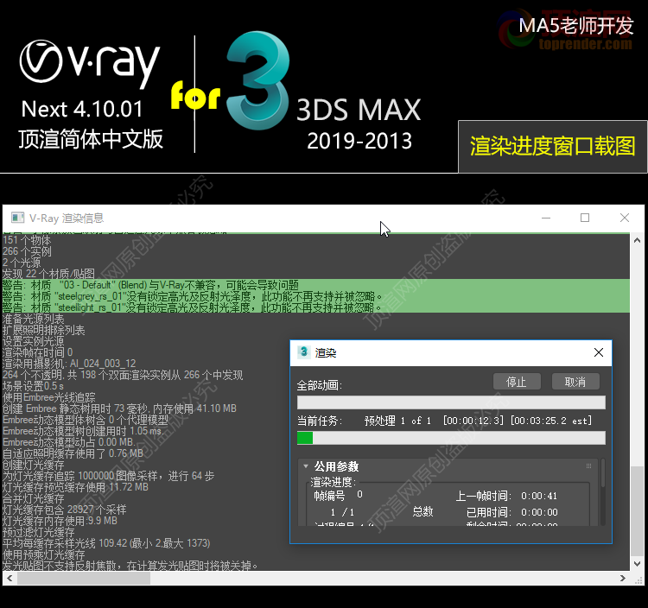
Task: Click the horizontal scrollbar right arrow
Action: 623,579
